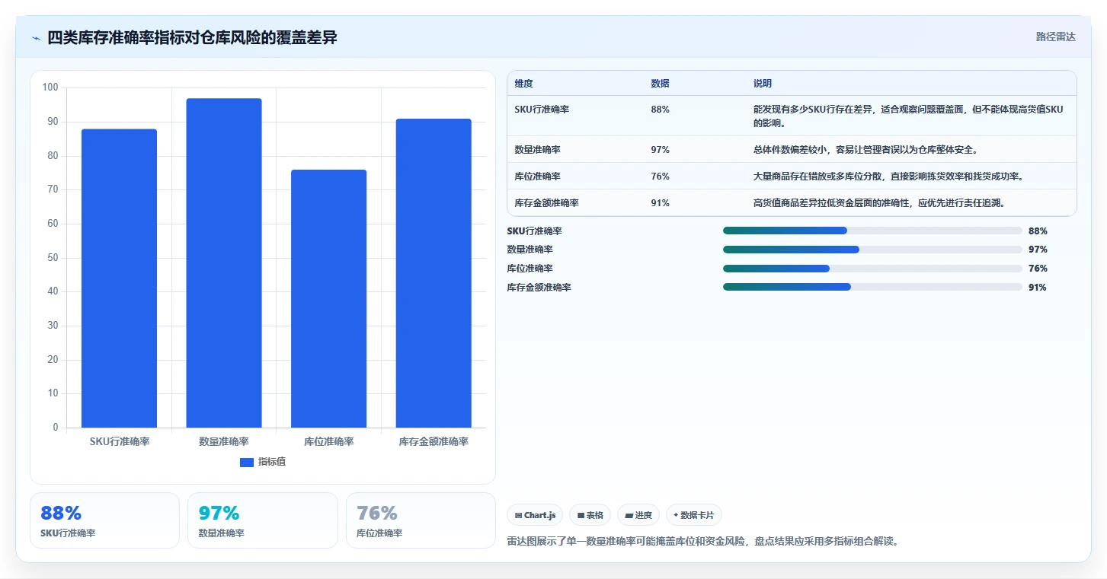The width and height of the screenshot is (1107, 579).
Task: Click the 0 y-axis tick label
Action: (x=56, y=428)
